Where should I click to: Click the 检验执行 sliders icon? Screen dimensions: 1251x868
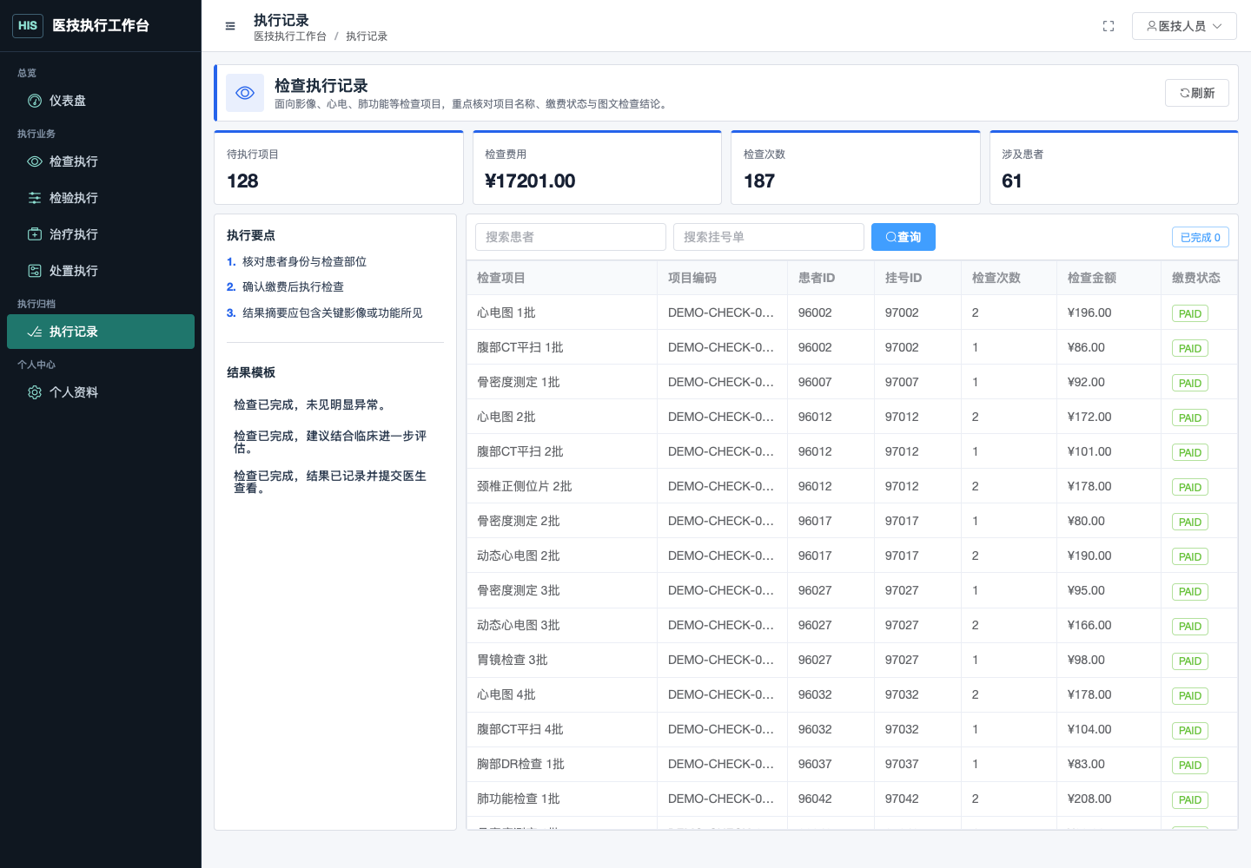35,198
